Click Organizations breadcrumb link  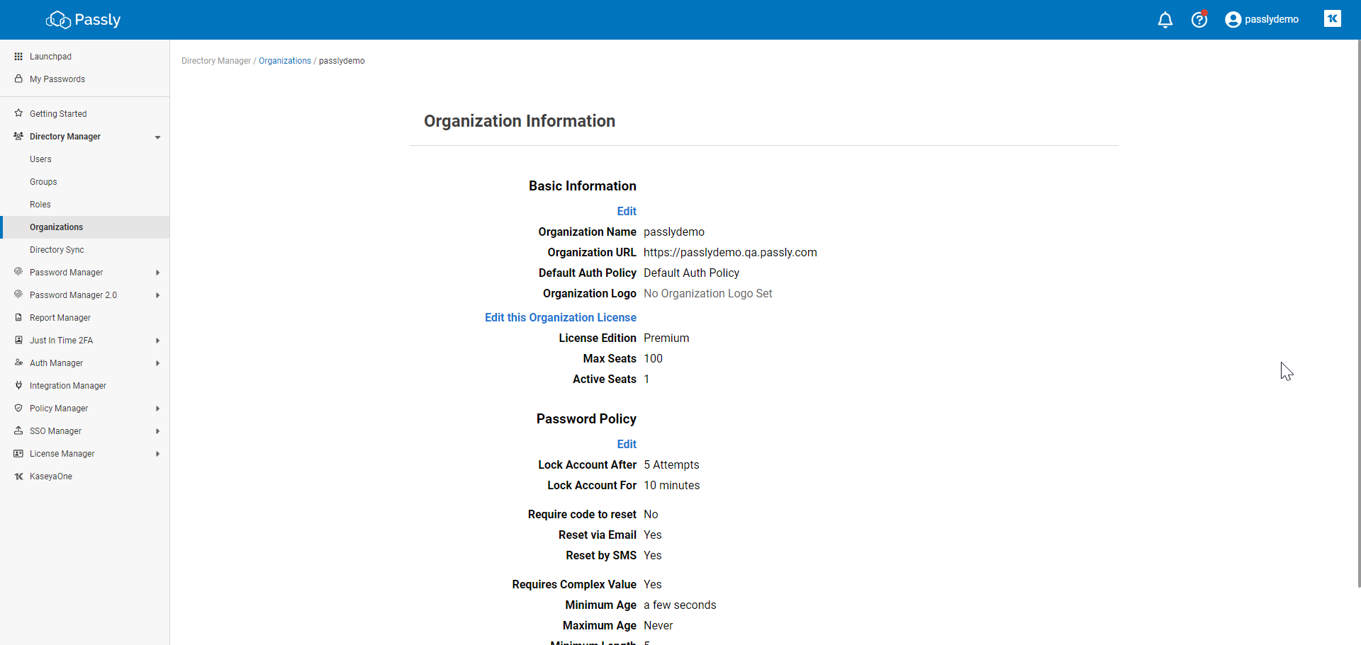pyautogui.click(x=285, y=61)
